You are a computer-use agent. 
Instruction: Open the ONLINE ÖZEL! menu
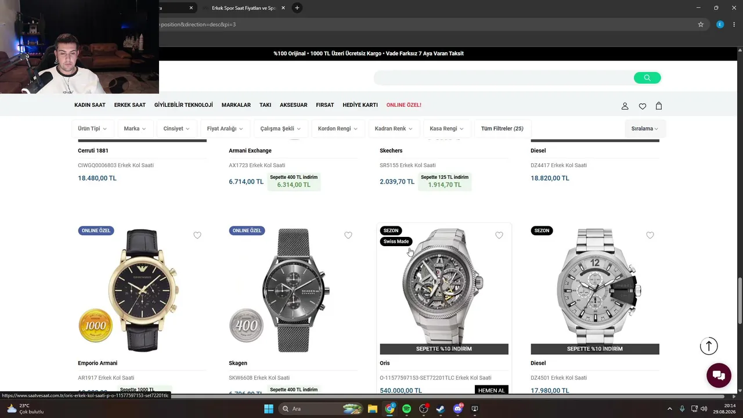click(x=404, y=105)
